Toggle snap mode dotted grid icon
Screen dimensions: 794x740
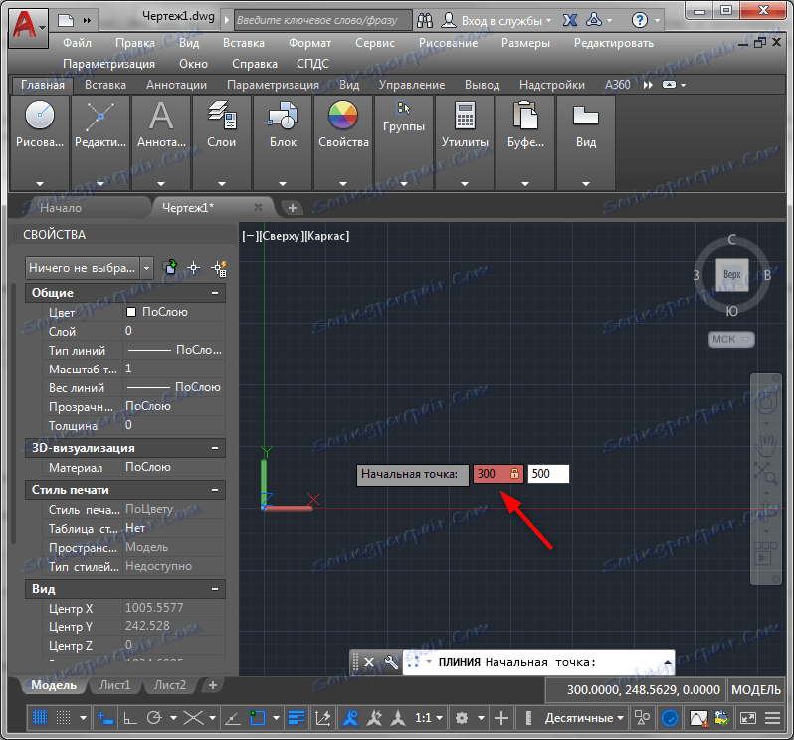(64, 718)
